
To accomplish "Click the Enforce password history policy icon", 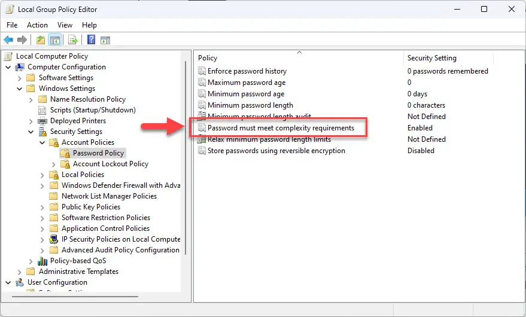I will 202,71.
